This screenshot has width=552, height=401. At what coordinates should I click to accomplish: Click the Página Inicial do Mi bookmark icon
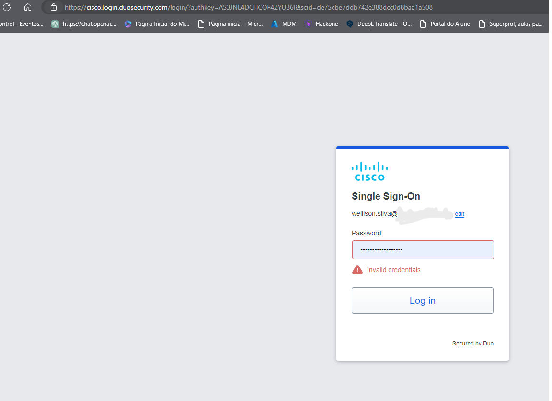pos(127,23)
